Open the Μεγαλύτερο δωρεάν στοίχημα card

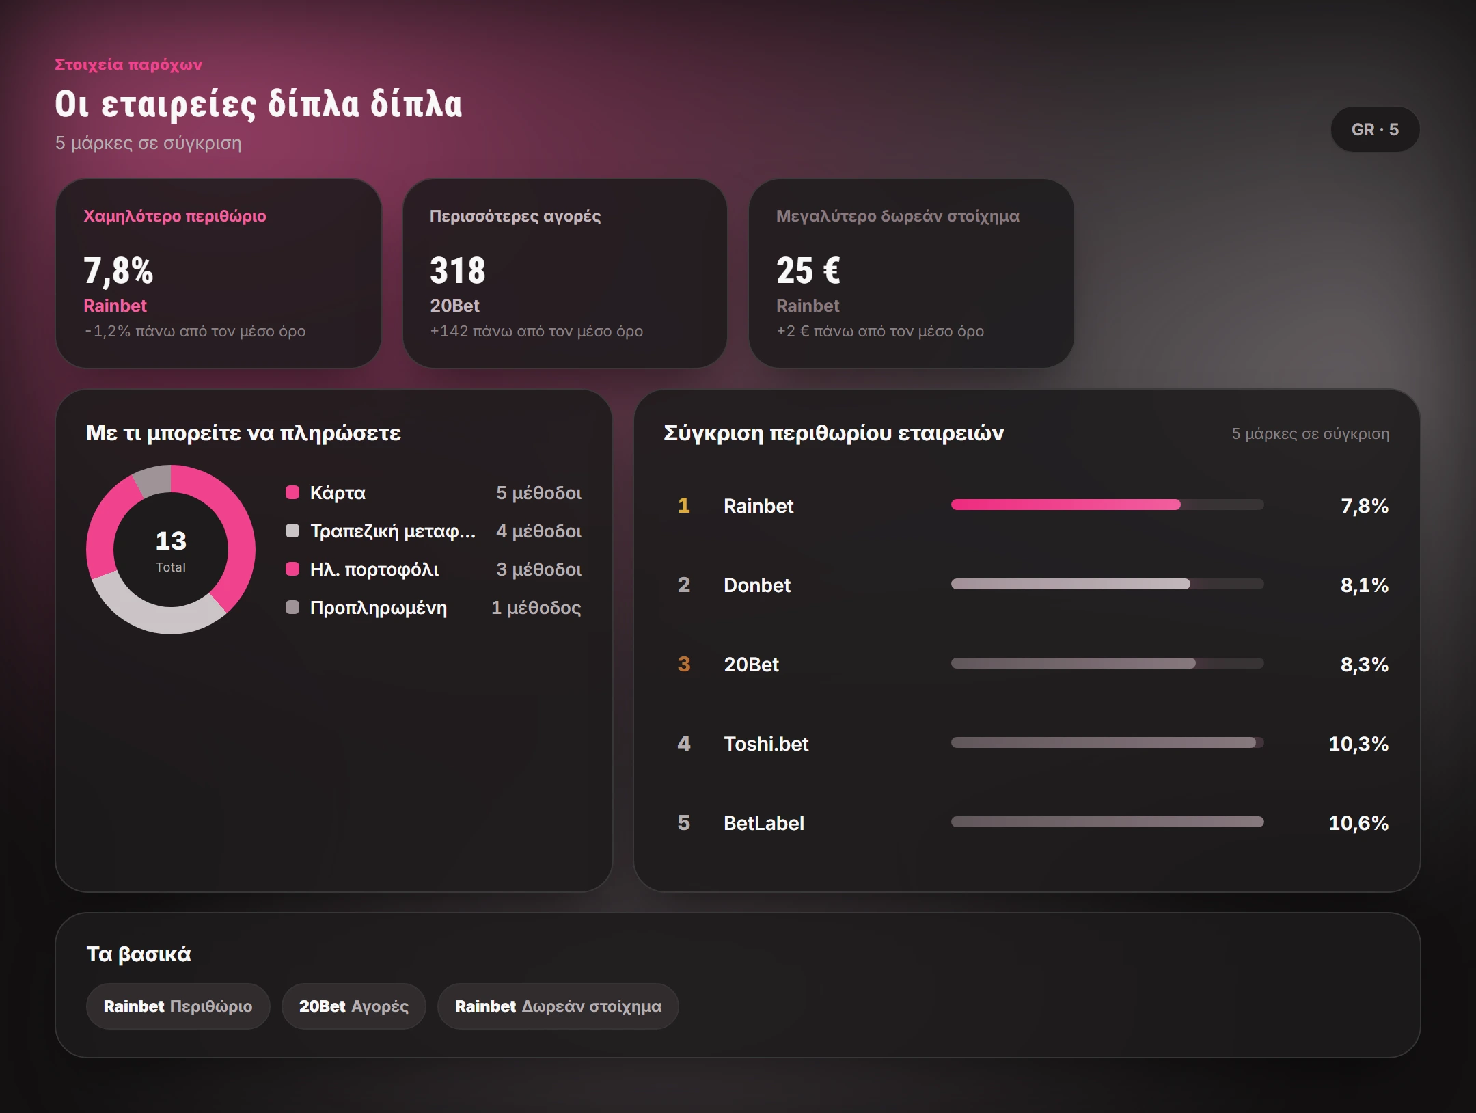coord(911,273)
